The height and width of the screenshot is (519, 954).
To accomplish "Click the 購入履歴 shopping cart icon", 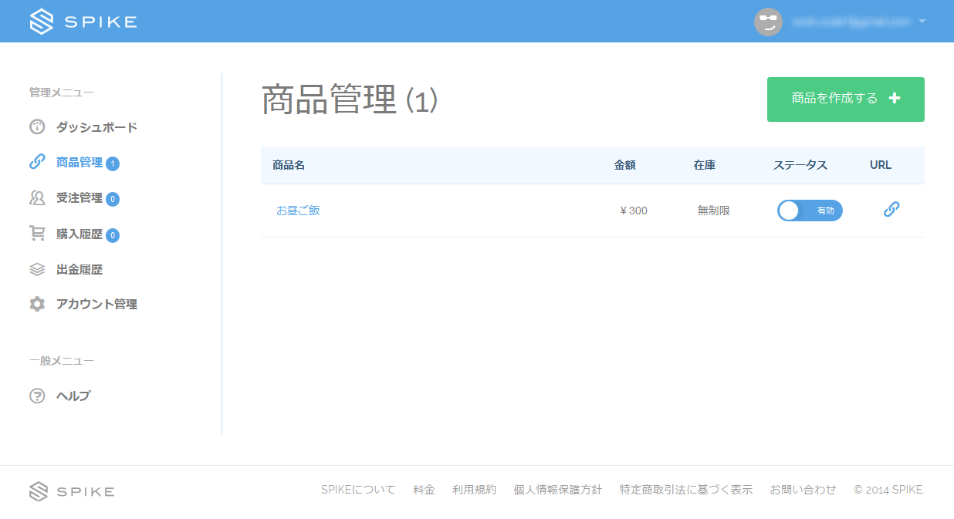I will coord(37,234).
